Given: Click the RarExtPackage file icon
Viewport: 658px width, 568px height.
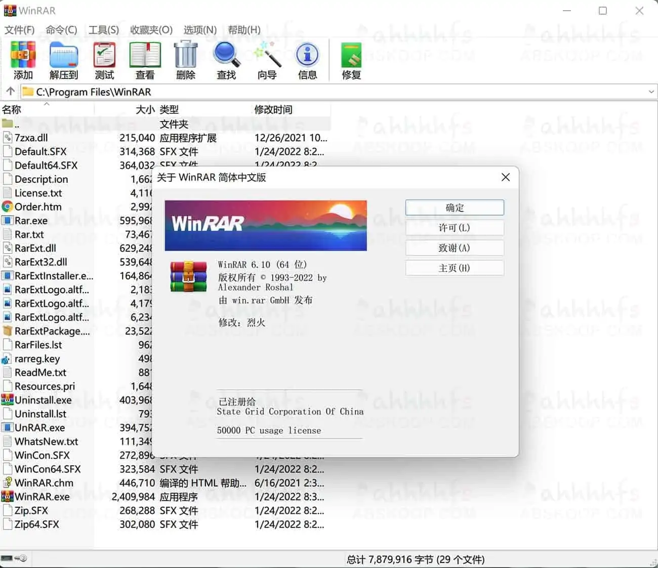Looking at the screenshot, I should (x=7, y=331).
